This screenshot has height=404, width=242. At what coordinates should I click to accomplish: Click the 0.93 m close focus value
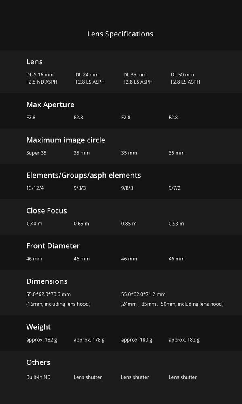point(177,224)
